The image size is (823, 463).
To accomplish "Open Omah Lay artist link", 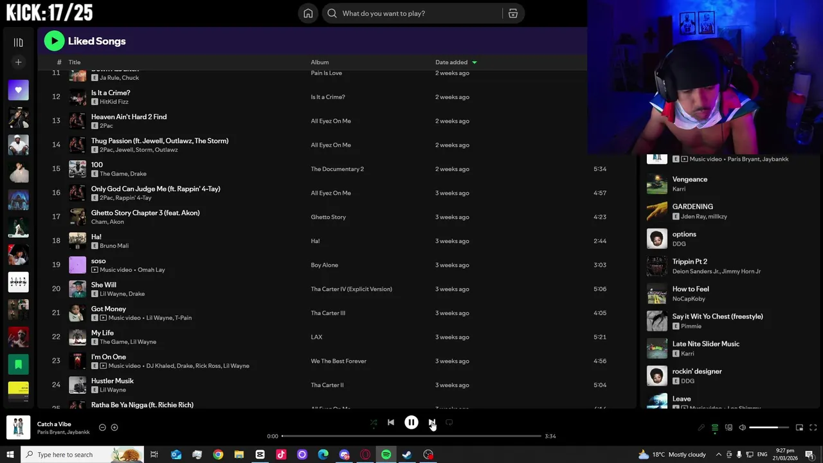I will [151, 269].
